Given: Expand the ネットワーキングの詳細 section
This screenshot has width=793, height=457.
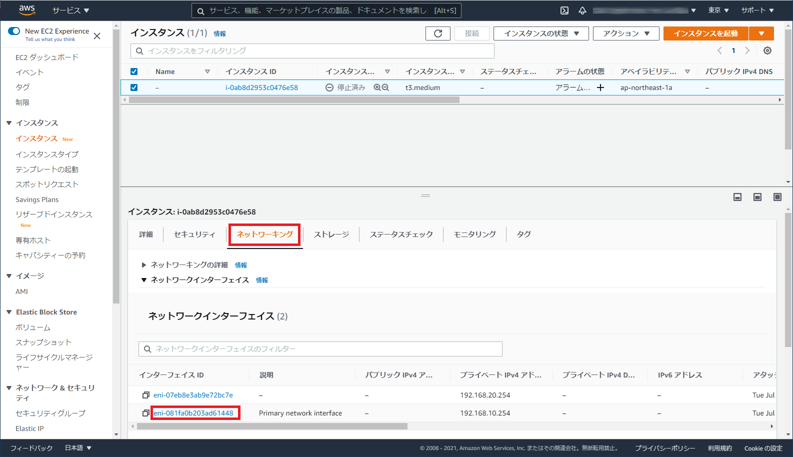Looking at the screenshot, I should (144, 265).
